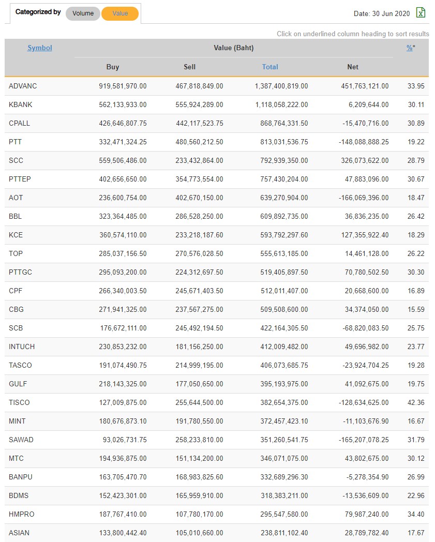Sort results by Total column heading
Viewport: 435px width, 542px height.
[270, 67]
